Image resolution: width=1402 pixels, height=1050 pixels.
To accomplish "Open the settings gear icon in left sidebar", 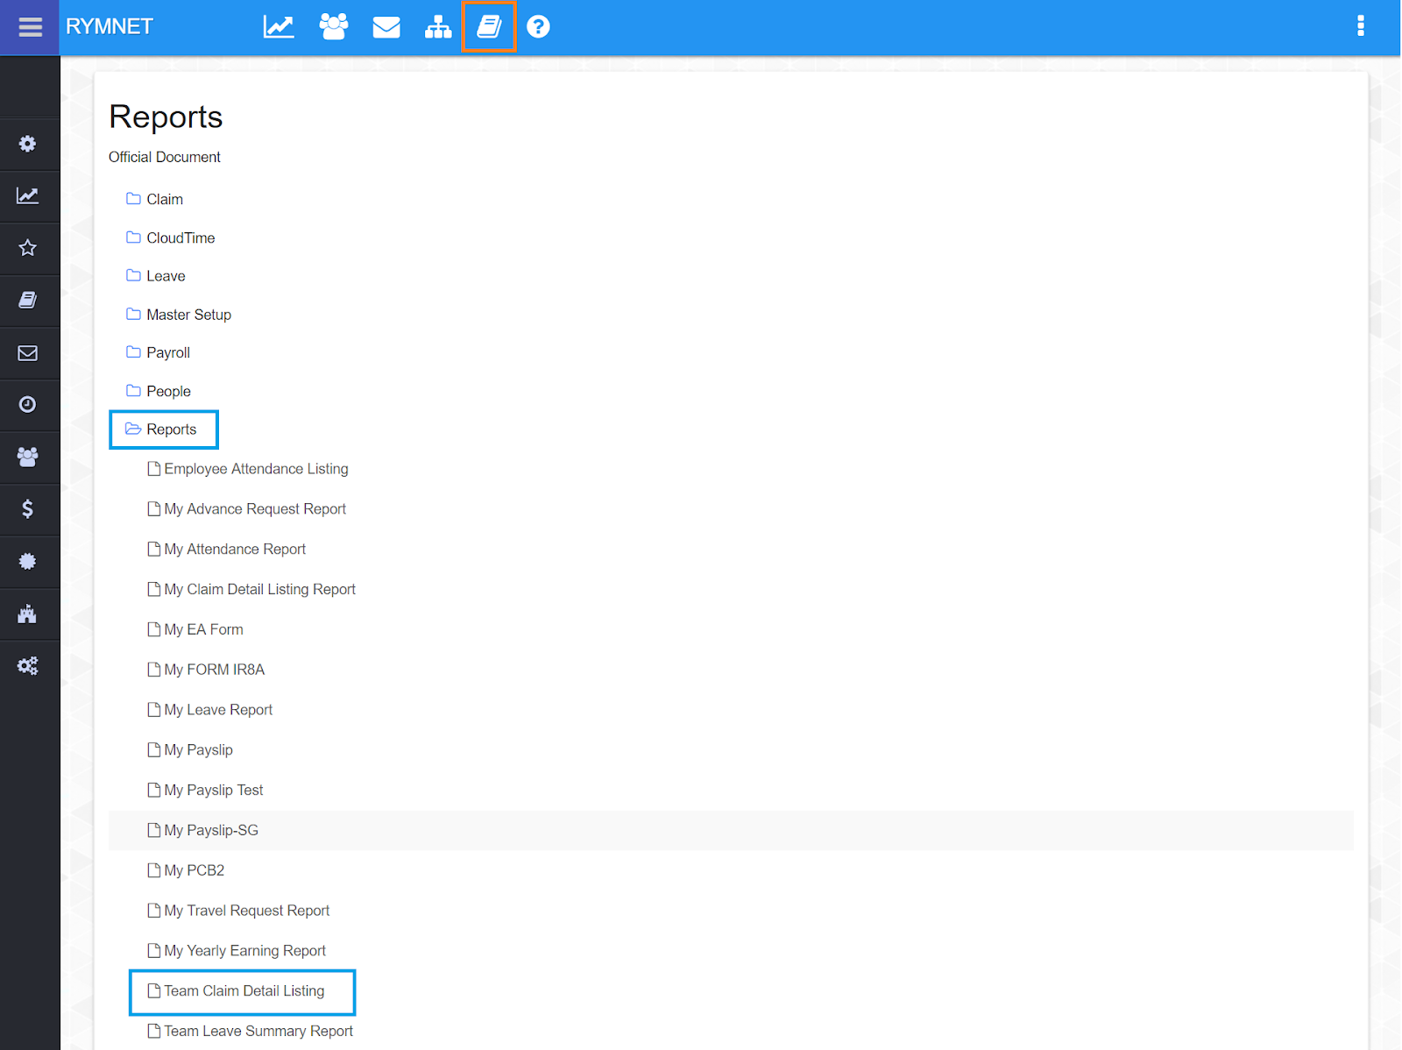I will 29,144.
